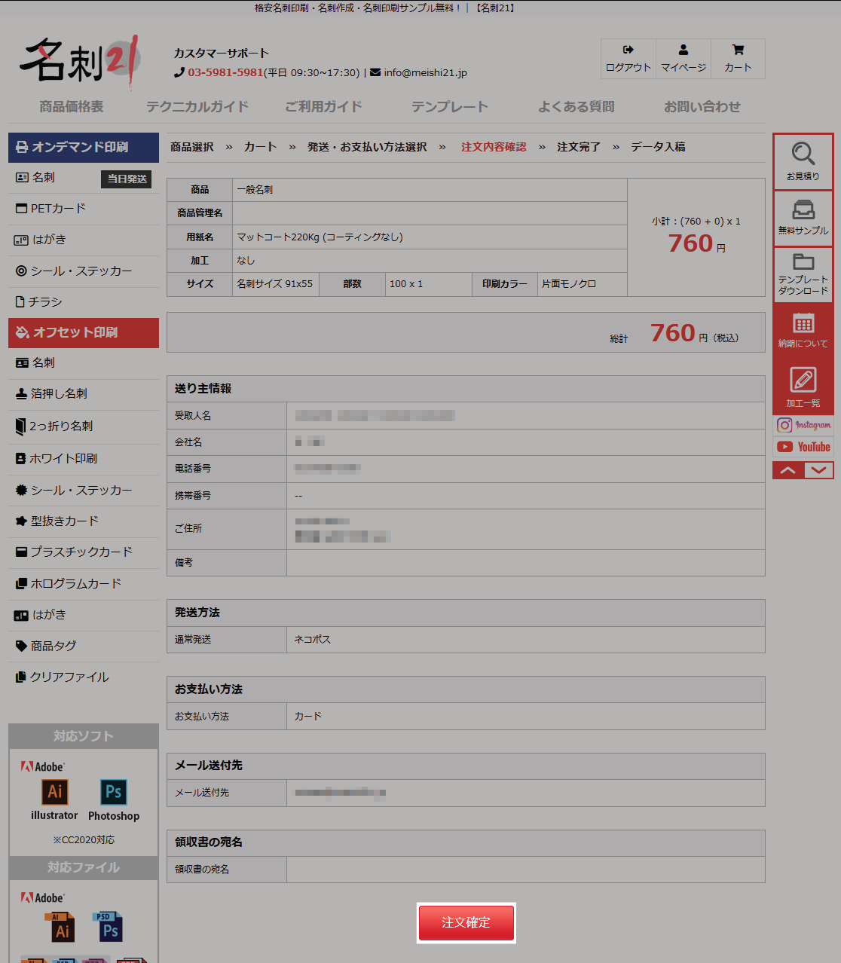Go to 発送・お支払い方法選択 breadcrumb step
Screen dimensions: 841x963
[x=367, y=147]
